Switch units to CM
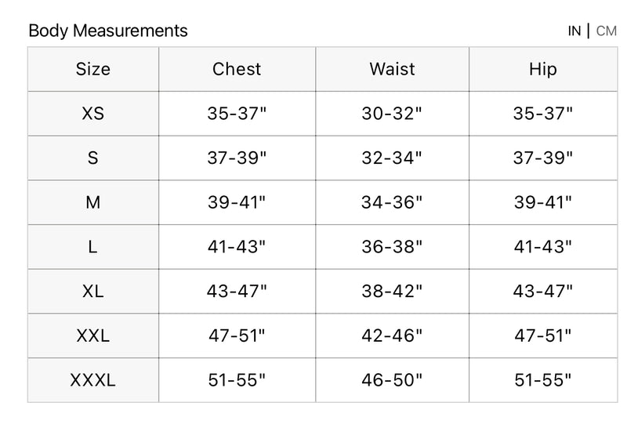This screenshot has height=428, width=627. click(x=606, y=31)
